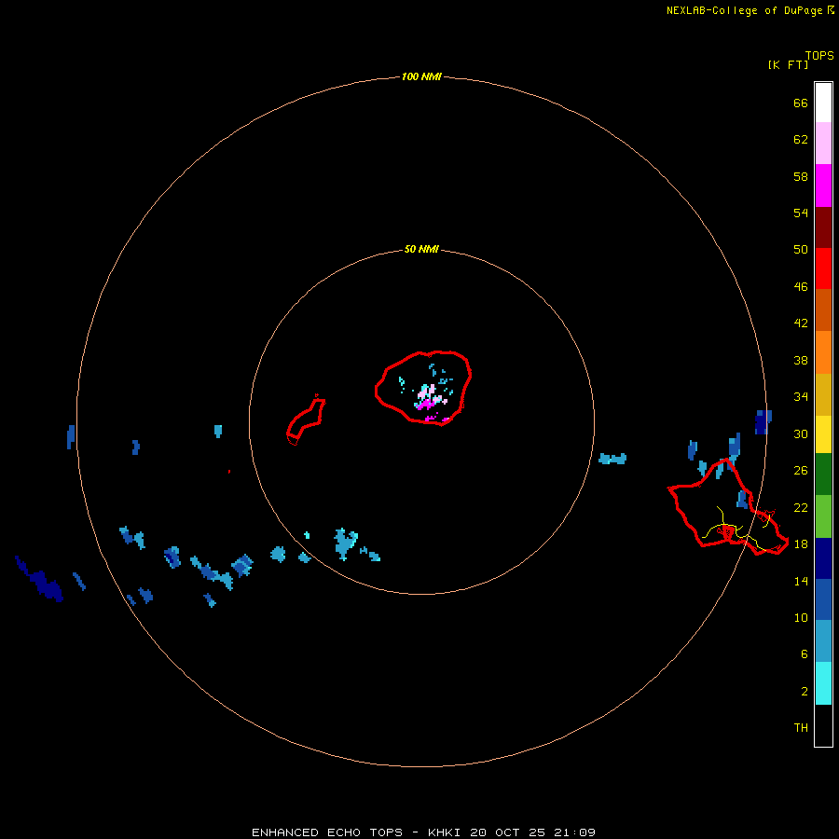Click the white 66 kft legend swatch
Screen dimensions: 839x839
pos(823,103)
